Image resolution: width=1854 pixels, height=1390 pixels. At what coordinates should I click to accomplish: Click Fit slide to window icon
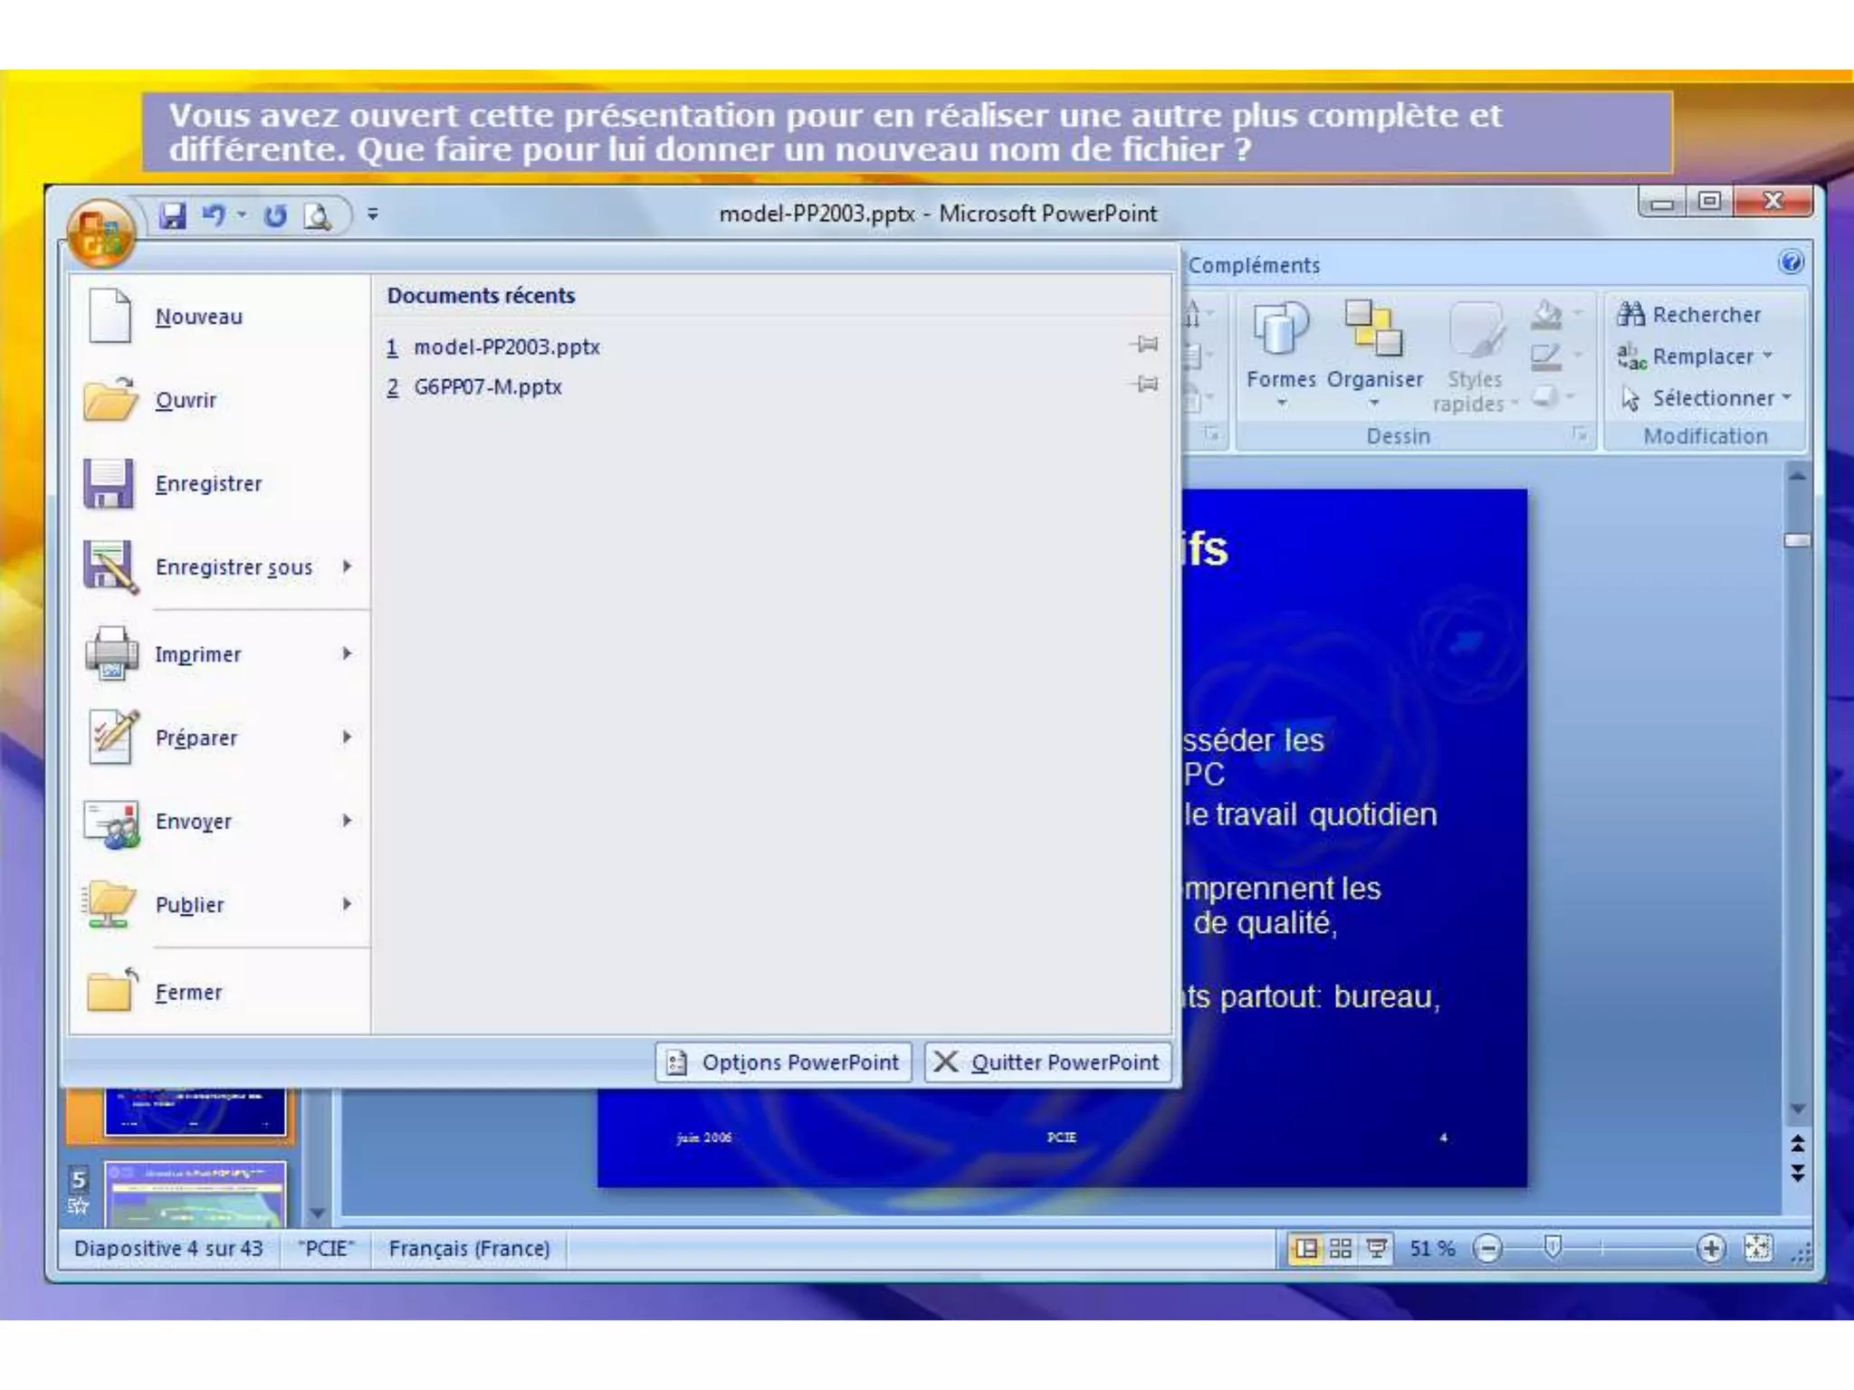[x=1758, y=1248]
